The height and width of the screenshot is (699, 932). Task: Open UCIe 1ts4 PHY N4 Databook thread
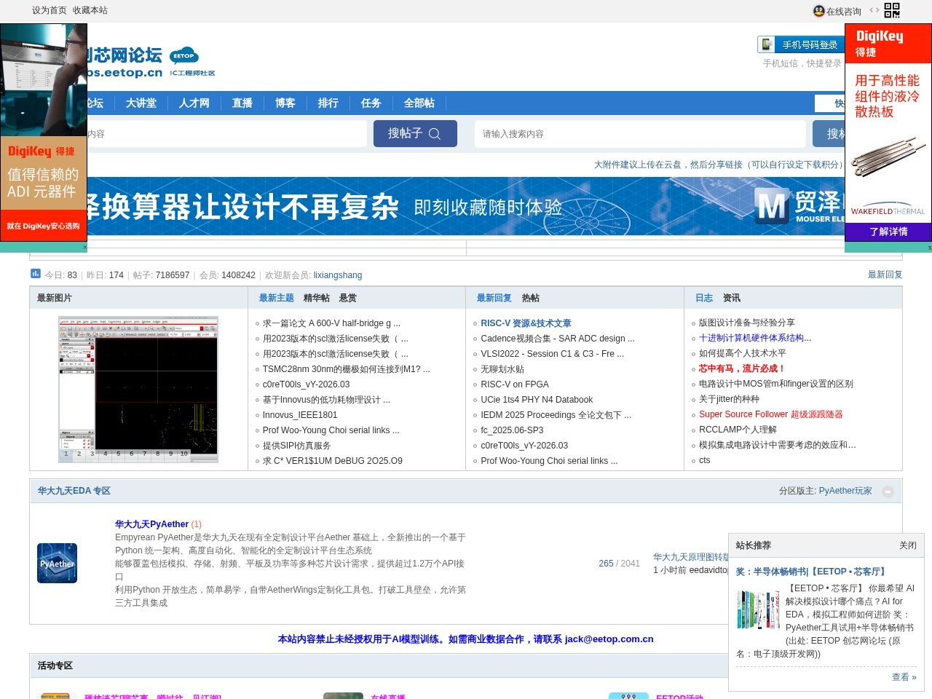(x=537, y=400)
